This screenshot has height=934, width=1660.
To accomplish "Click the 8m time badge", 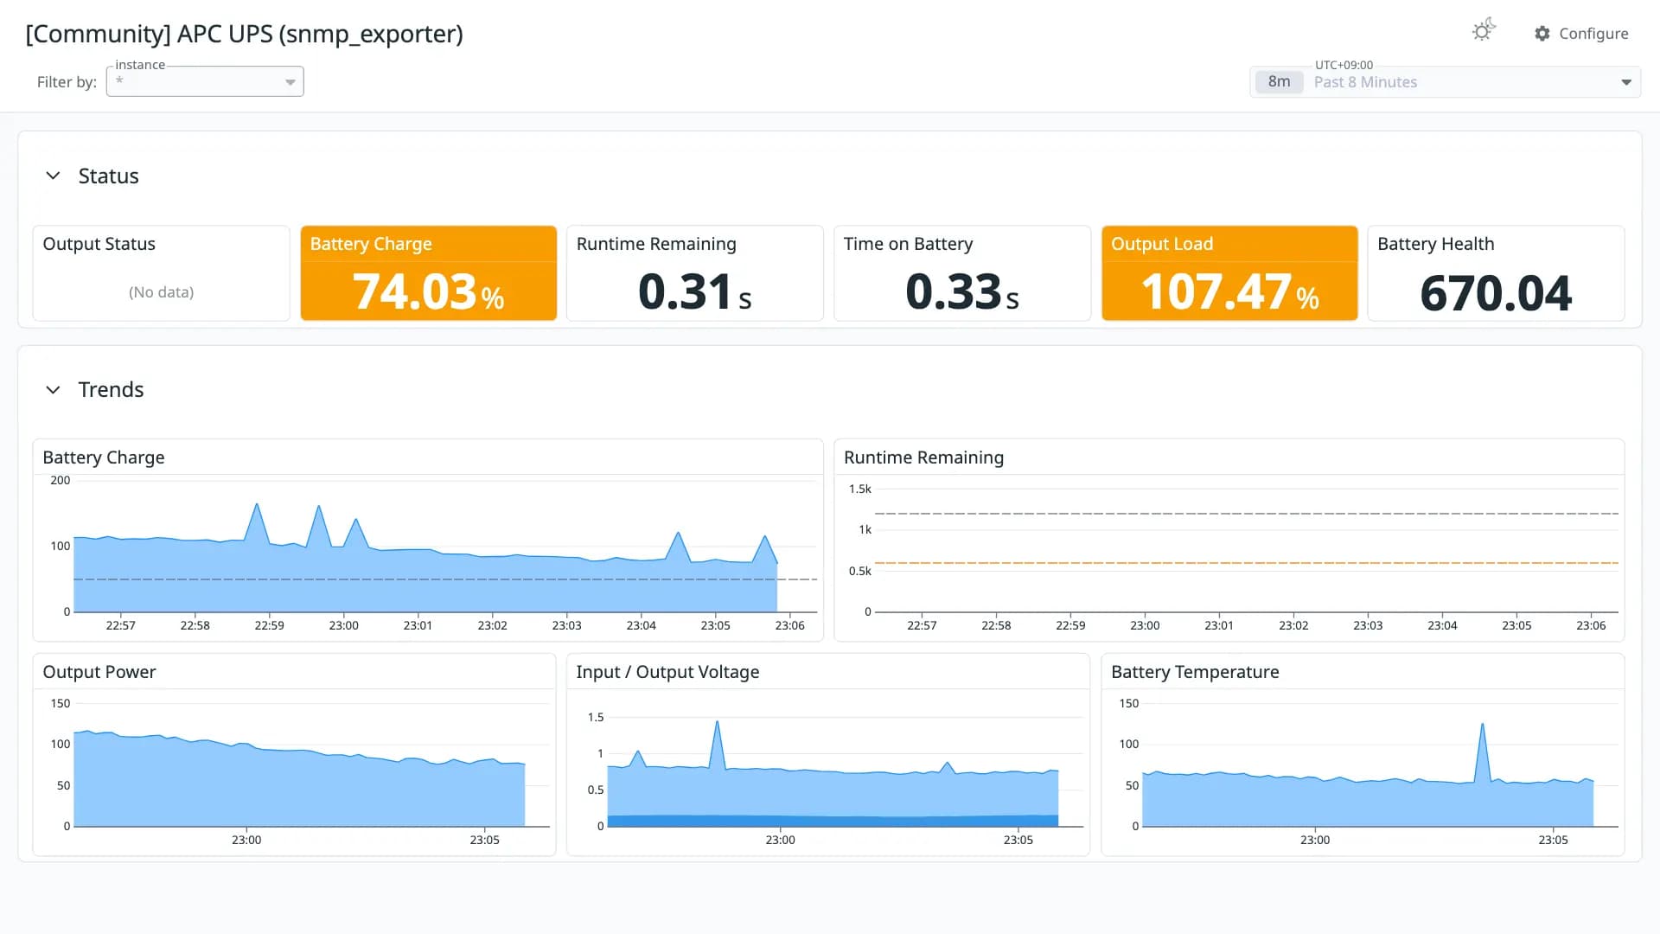I will (1279, 82).
